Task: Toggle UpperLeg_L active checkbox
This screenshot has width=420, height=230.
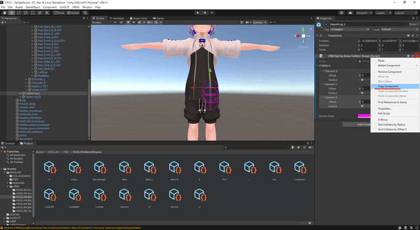Action: point(326,24)
